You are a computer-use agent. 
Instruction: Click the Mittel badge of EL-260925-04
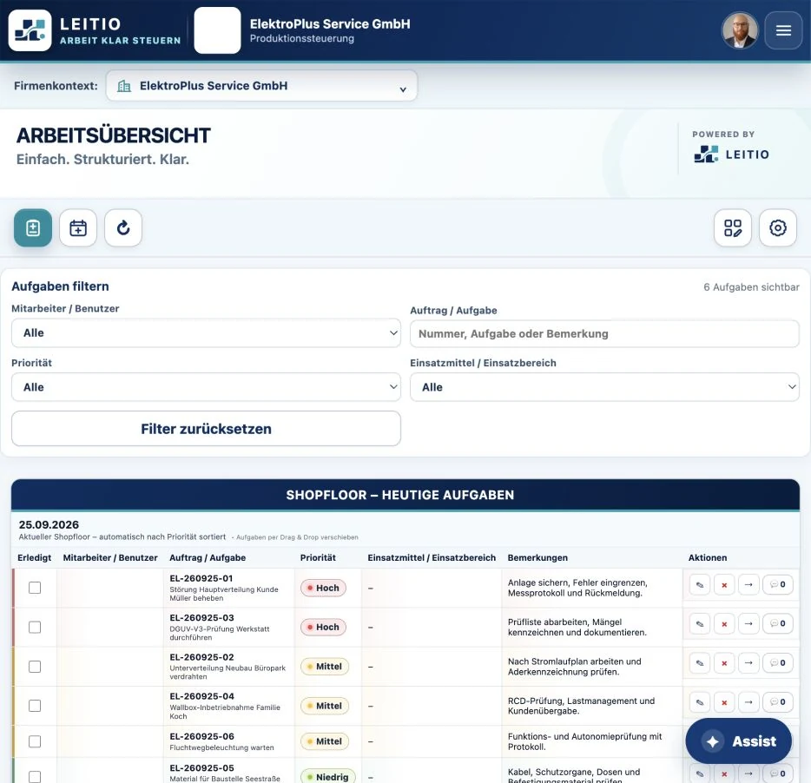pos(324,706)
